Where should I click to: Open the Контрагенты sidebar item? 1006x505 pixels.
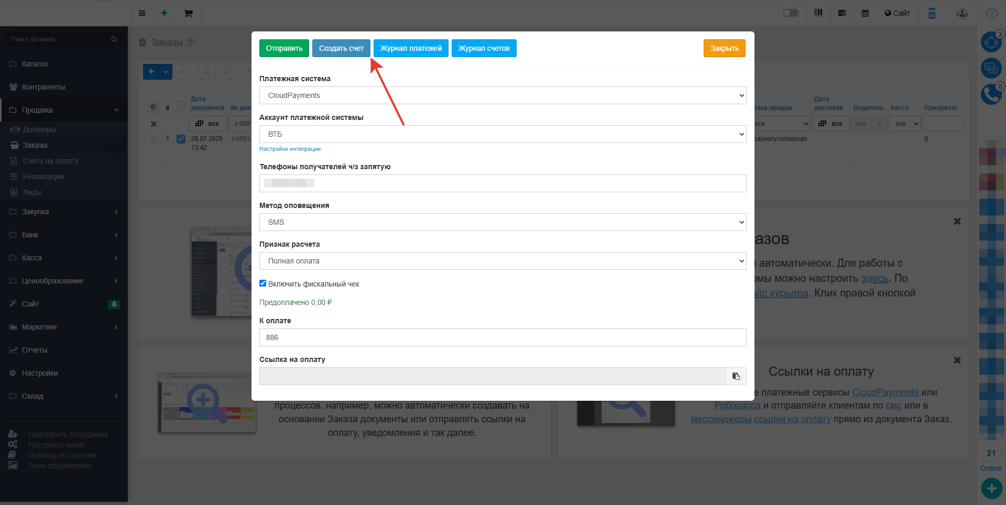(64, 87)
